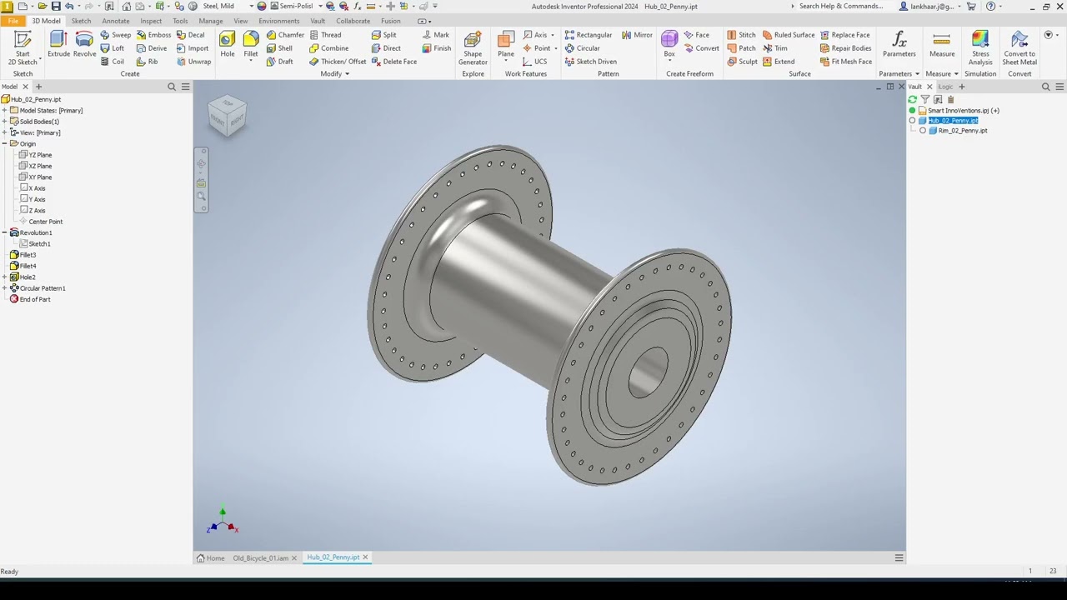Select the Combine tool
1067x600 pixels.
click(328, 48)
